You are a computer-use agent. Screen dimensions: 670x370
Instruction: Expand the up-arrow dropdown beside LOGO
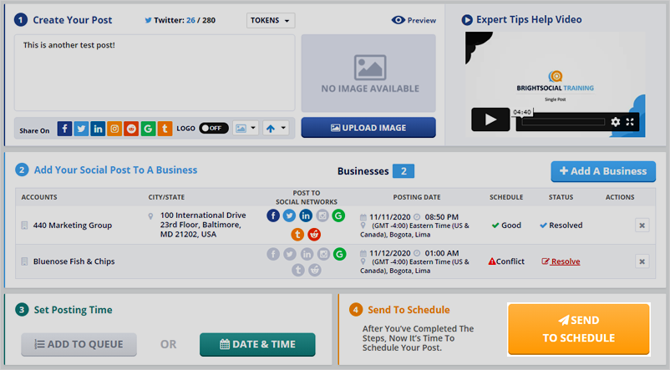(275, 129)
